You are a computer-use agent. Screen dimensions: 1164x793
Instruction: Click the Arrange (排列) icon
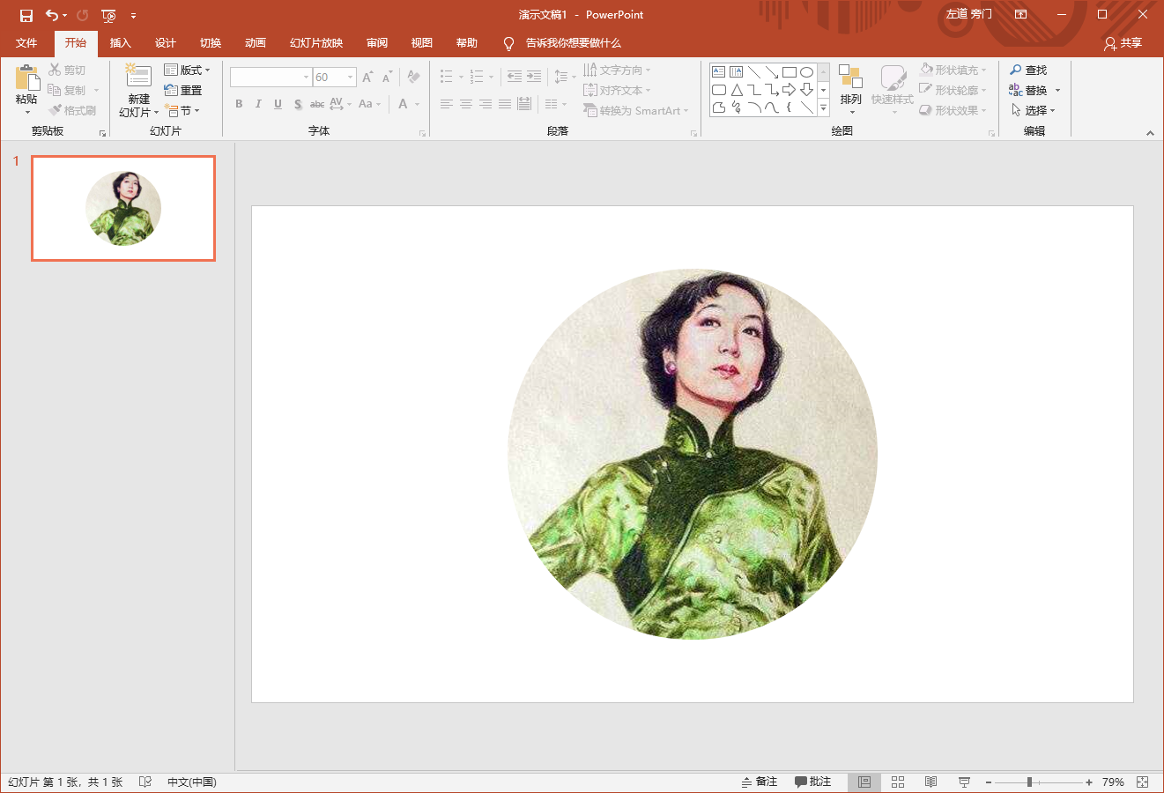pos(850,78)
